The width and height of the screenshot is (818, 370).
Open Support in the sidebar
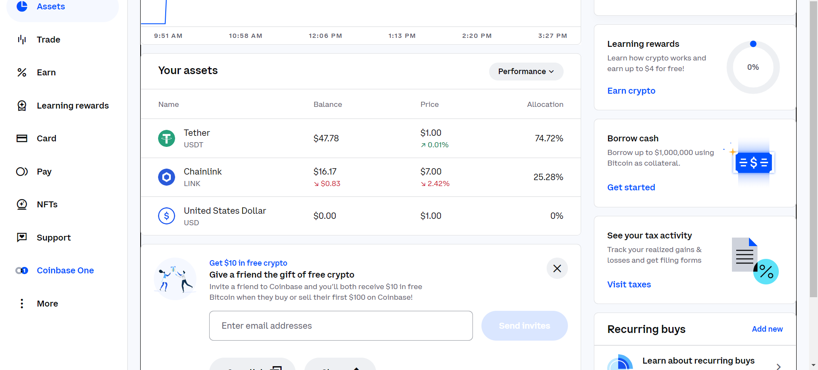tap(54, 238)
